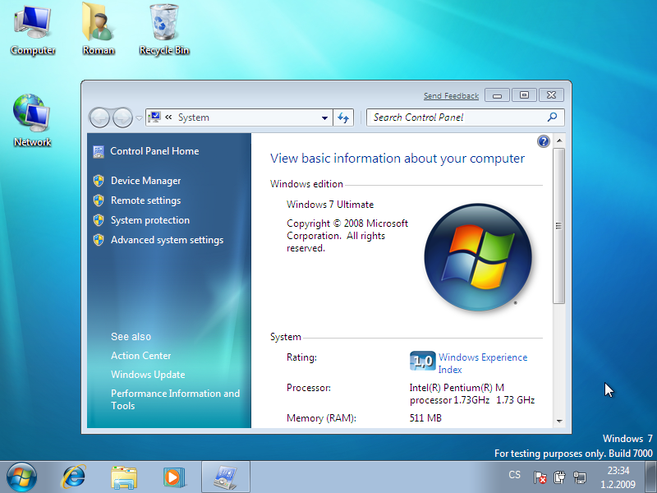Open the Recycle Bin icon

[163, 30]
